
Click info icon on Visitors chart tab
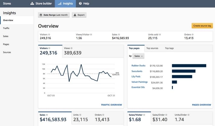point(49,48)
